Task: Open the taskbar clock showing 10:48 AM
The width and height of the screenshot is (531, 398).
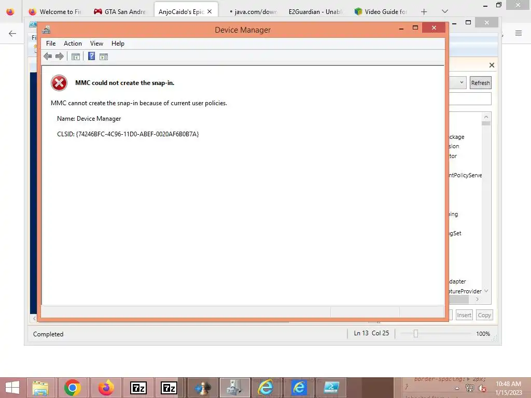Action: pos(508,388)
